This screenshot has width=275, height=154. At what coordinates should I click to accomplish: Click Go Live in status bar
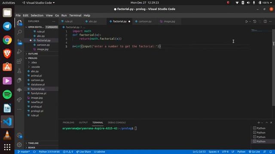254,152
